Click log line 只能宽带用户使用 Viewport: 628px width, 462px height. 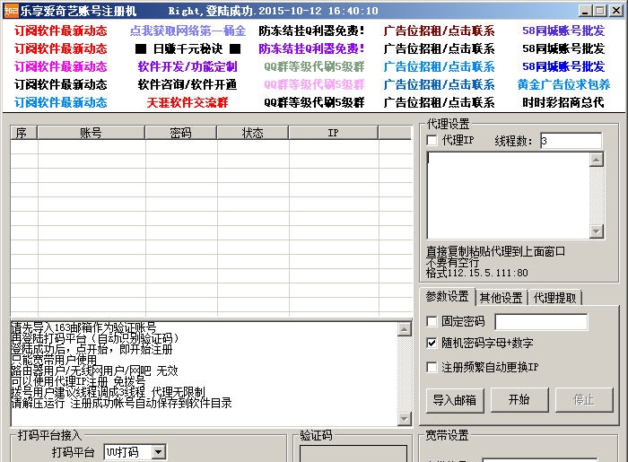point(54,360)
